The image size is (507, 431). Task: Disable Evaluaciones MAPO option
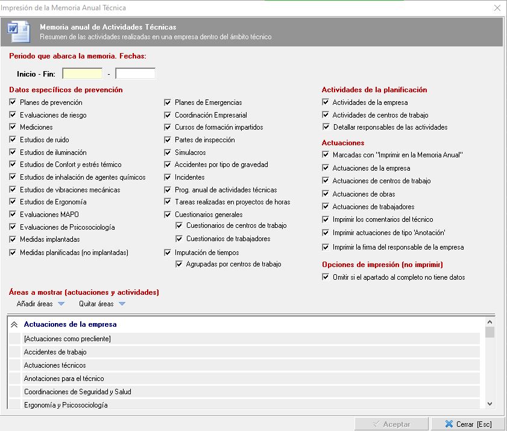click(x=13, y=215)
